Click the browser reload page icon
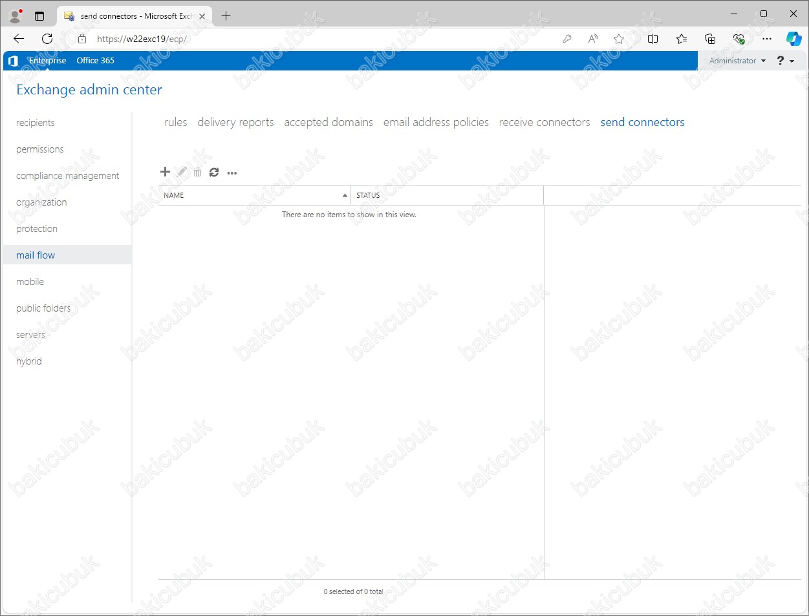The image size is (809, 616). point(47,39)
